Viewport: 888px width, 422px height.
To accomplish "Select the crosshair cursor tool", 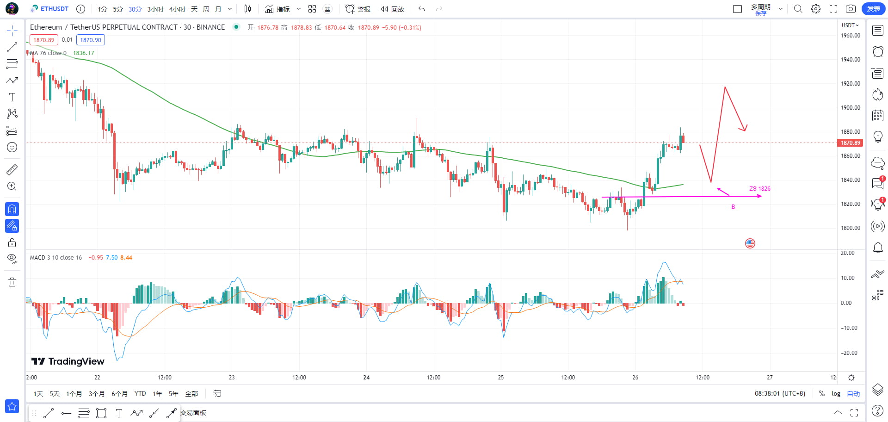I will [x=12, y=31].
